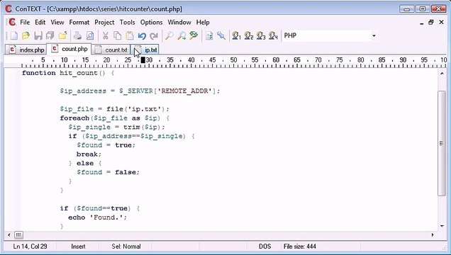Close the count.php document window
This screenshot has width=451, height=255.
tap(442, 23)
